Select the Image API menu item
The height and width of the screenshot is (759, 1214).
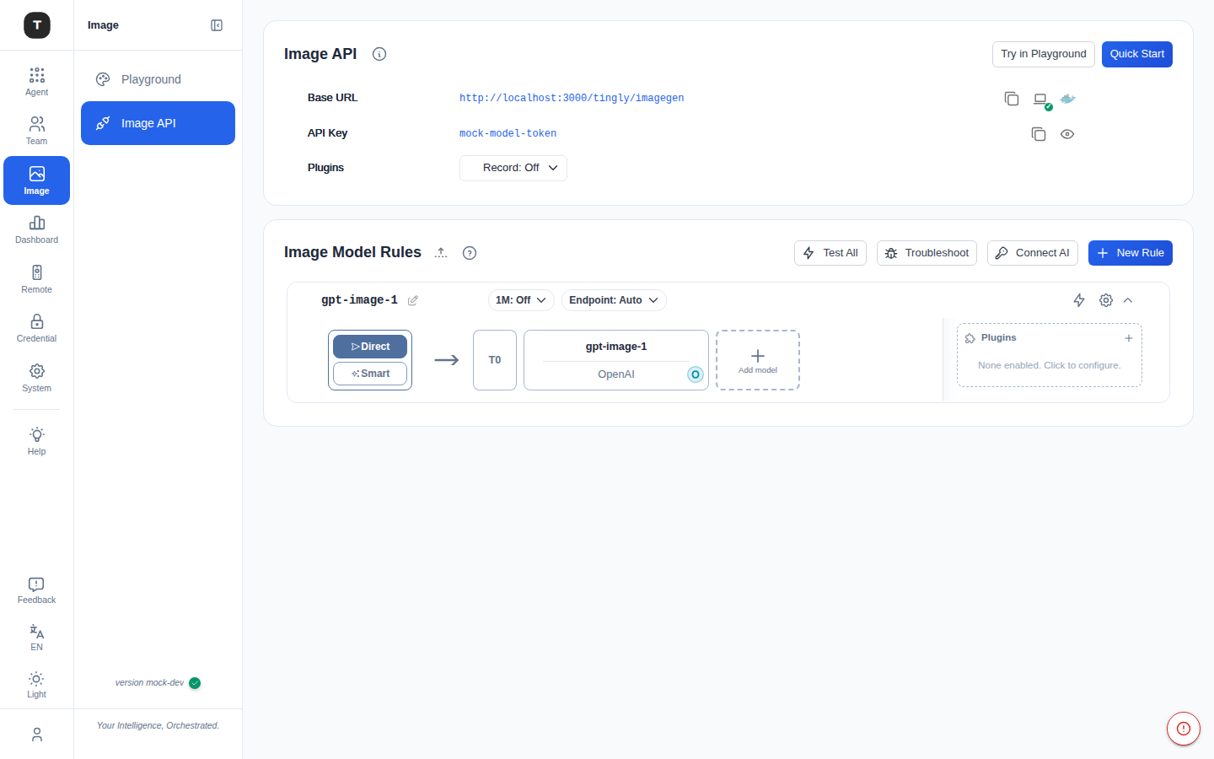pyautogui.click(x=158, y=123)
